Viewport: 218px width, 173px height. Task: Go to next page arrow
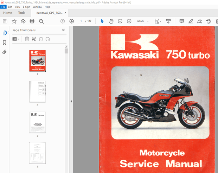pyautogui.click(x=72, y=21)
